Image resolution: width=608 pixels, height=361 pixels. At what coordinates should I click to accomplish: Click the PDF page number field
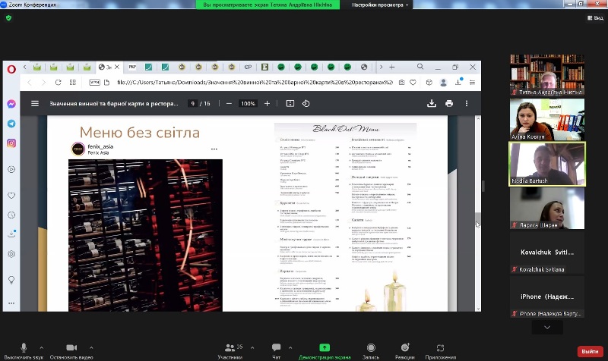(194, 103)
